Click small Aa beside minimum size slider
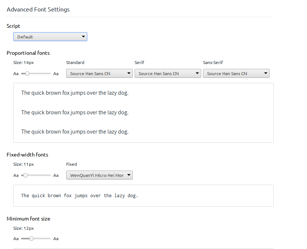 pyautogui.click(x=16, y=239)
